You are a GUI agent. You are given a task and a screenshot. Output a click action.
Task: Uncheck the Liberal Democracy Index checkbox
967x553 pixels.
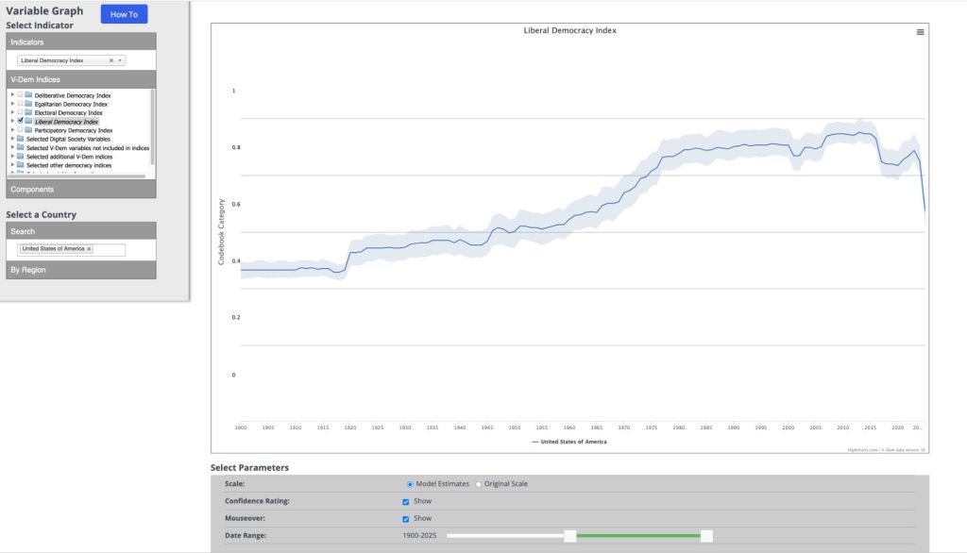[x=20, y=122]
